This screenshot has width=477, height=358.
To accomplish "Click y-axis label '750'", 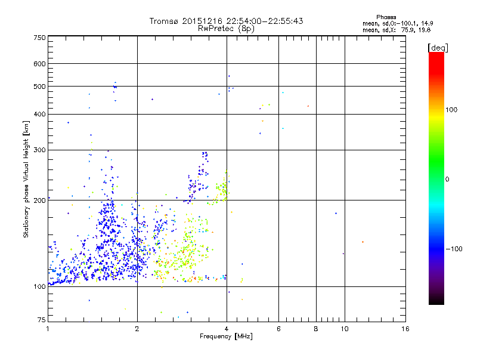I will (x=39, y=38).
